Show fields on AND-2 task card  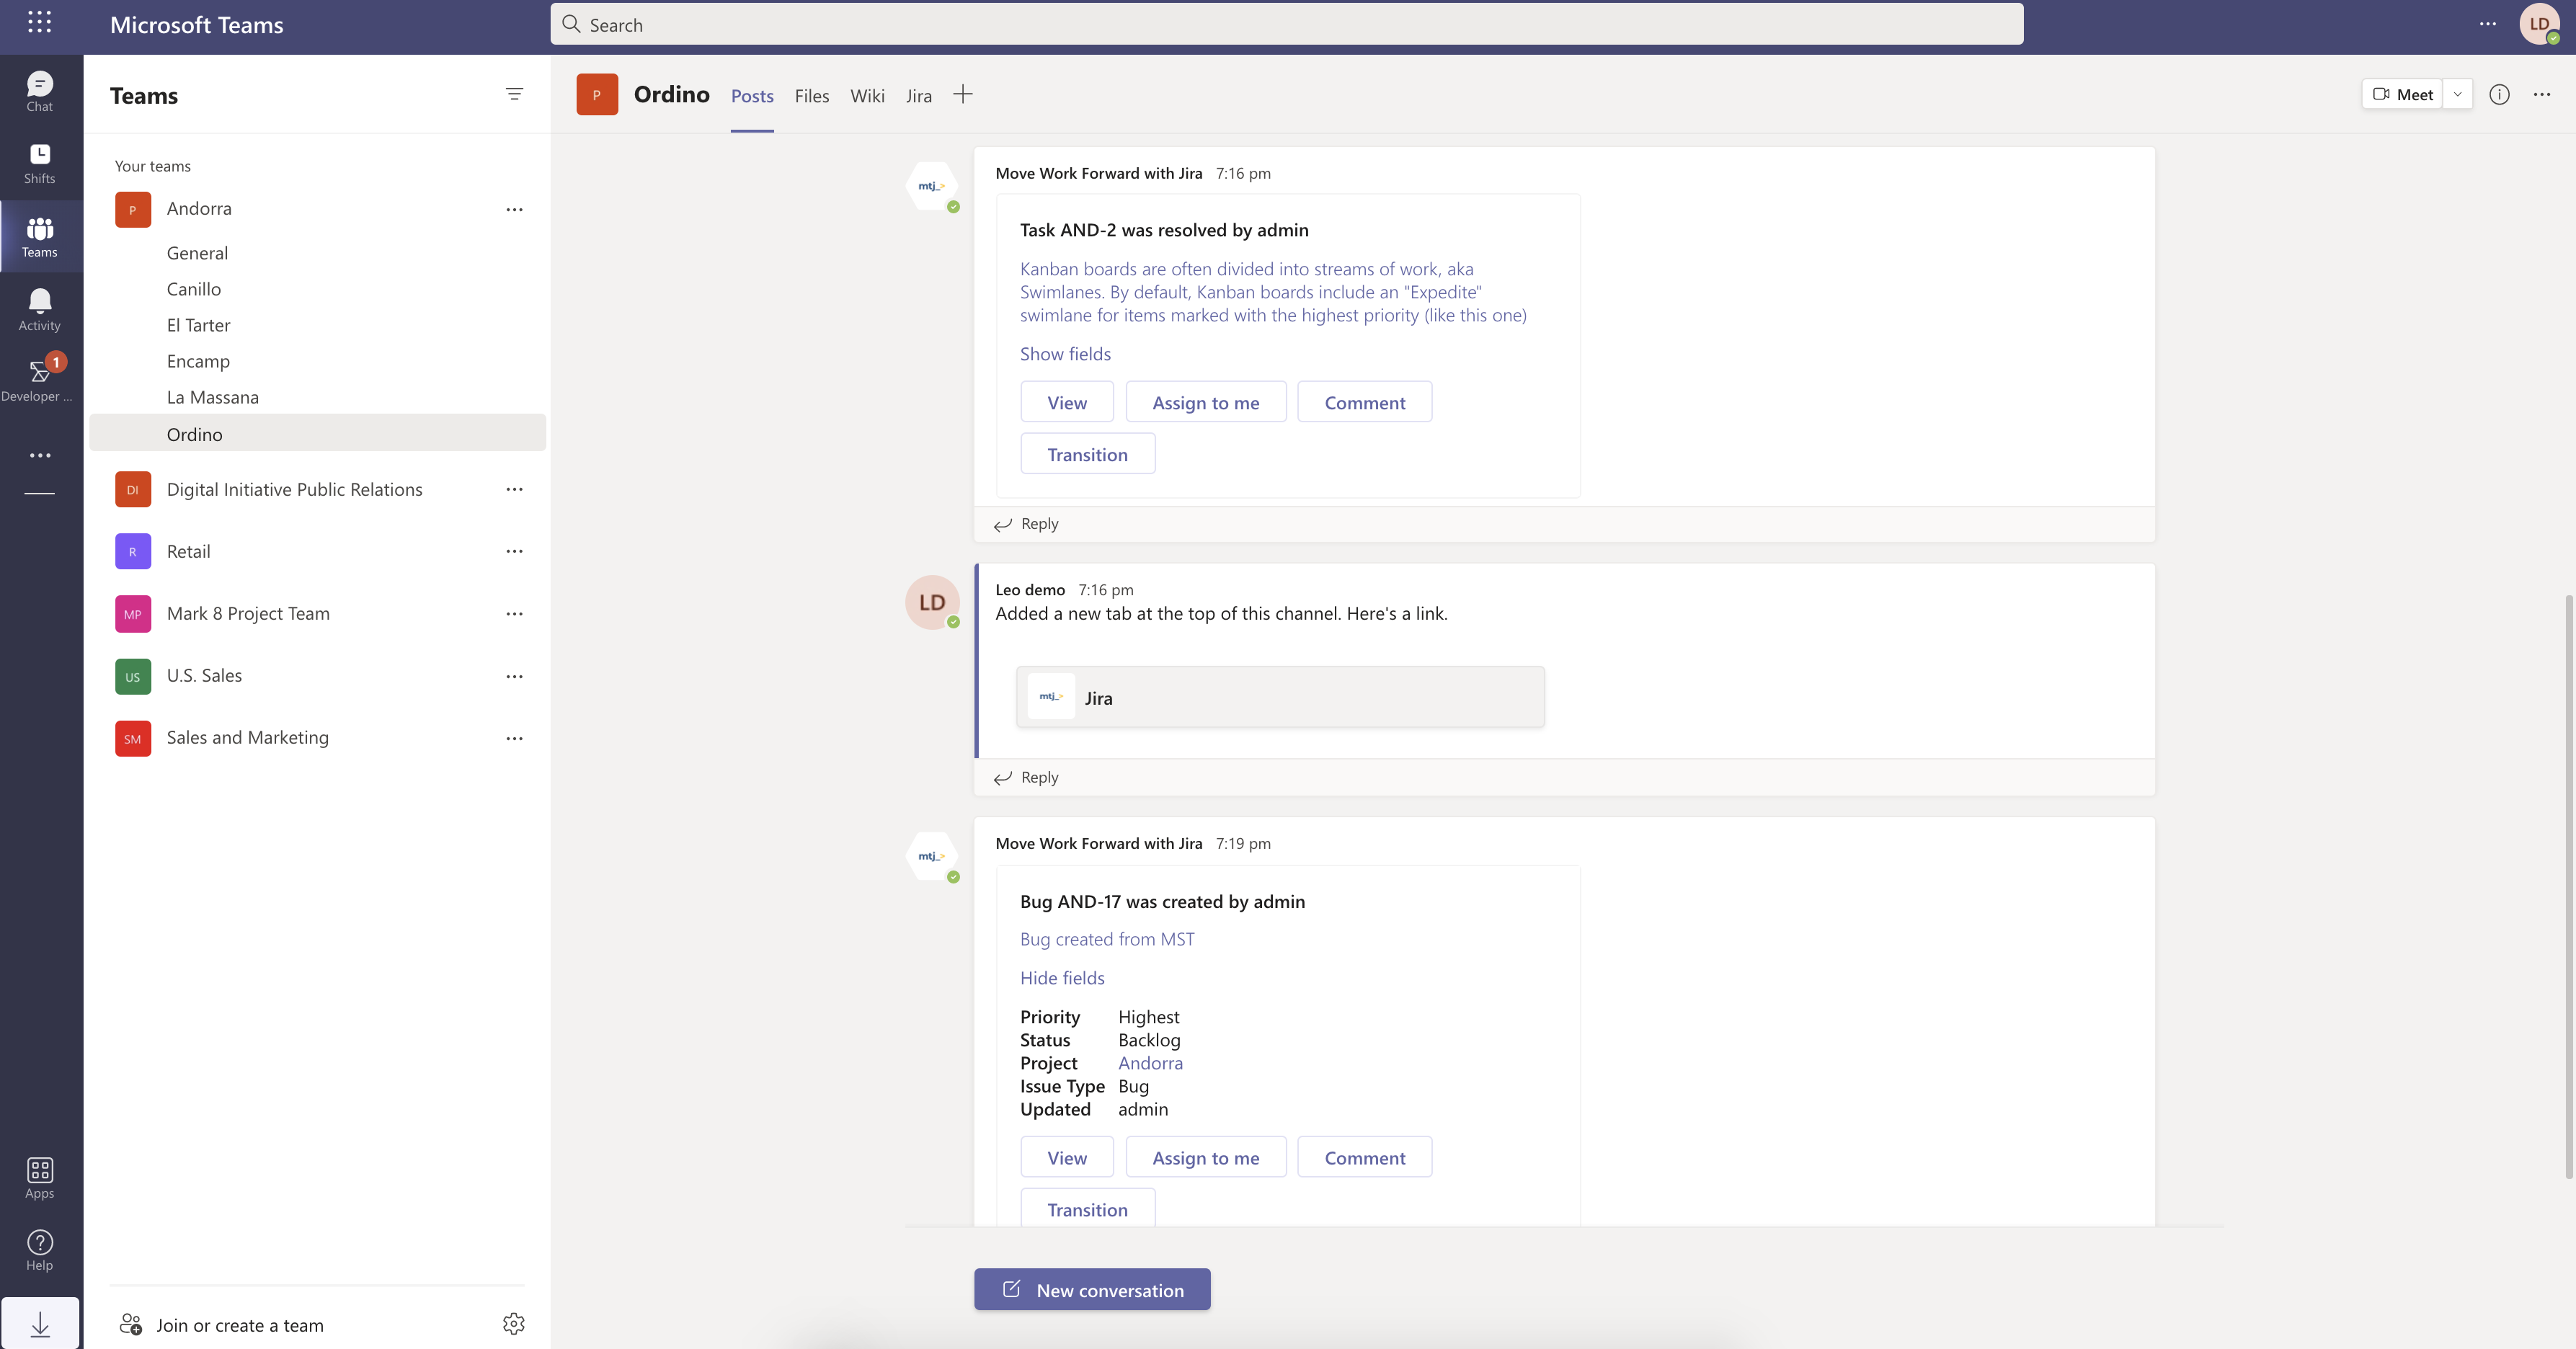(1065, 354)
